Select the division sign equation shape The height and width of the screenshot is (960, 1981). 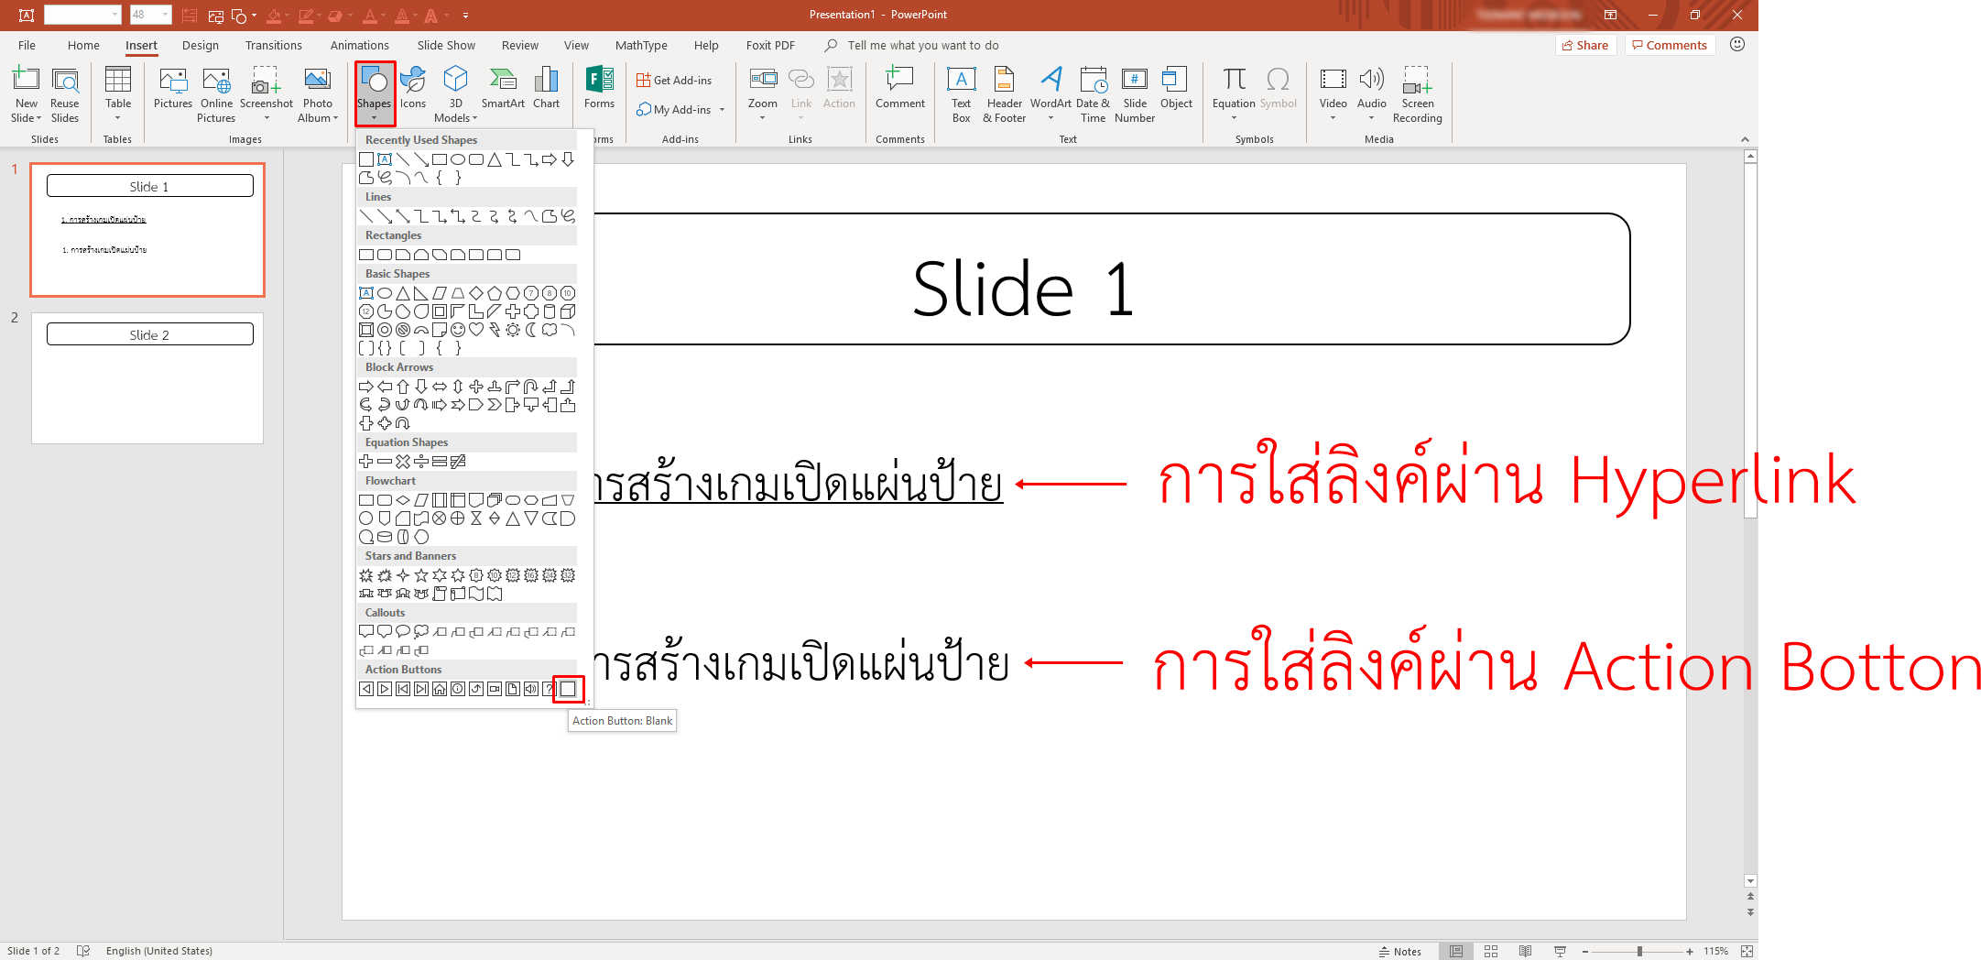pos(421,462)
